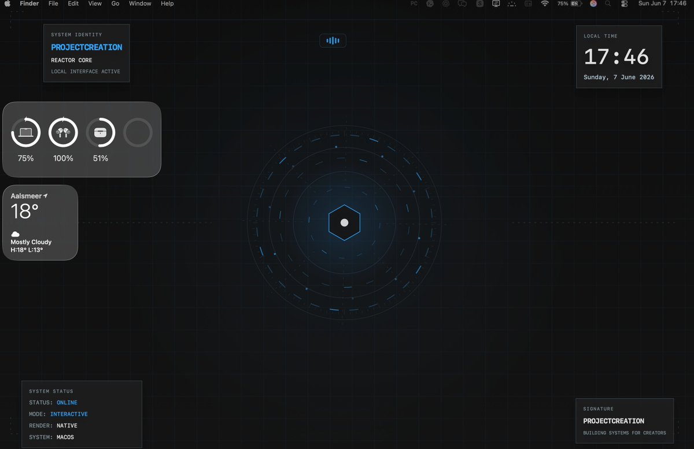Viewport: 694px width, 449px height.
Task: Click the cloud icon in weather widget
Action: click(x=16, y=234)
